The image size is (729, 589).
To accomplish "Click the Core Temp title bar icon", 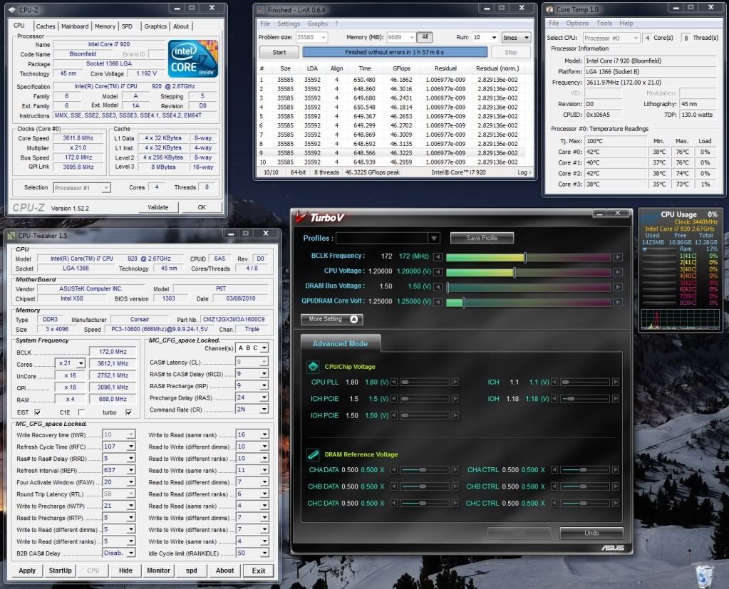I will point(550,9).
